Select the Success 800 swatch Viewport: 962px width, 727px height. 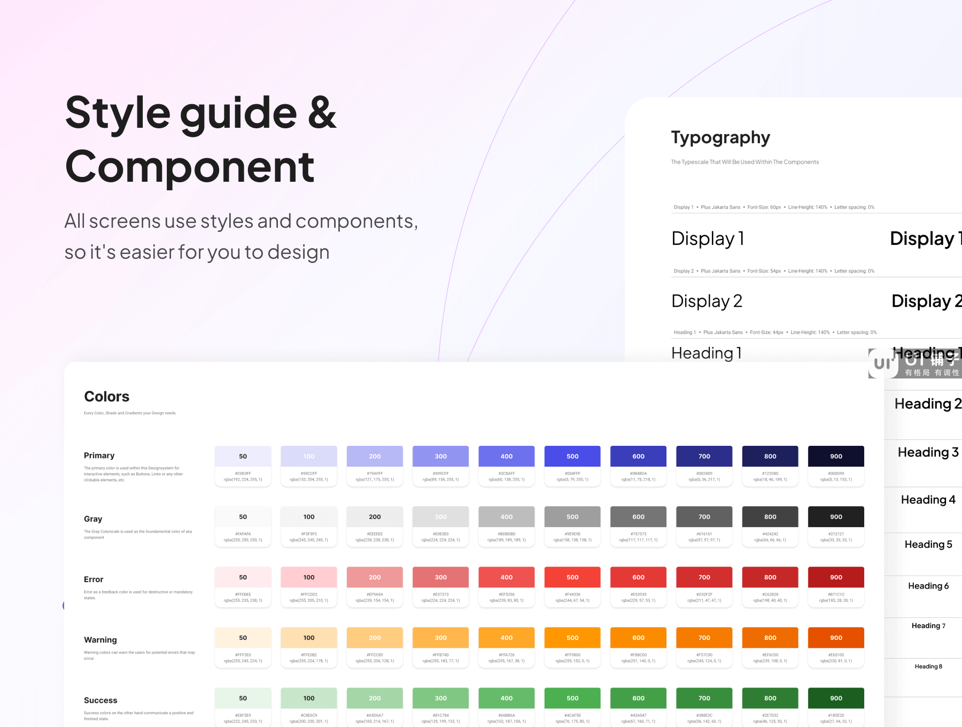(x=770, y=707)
